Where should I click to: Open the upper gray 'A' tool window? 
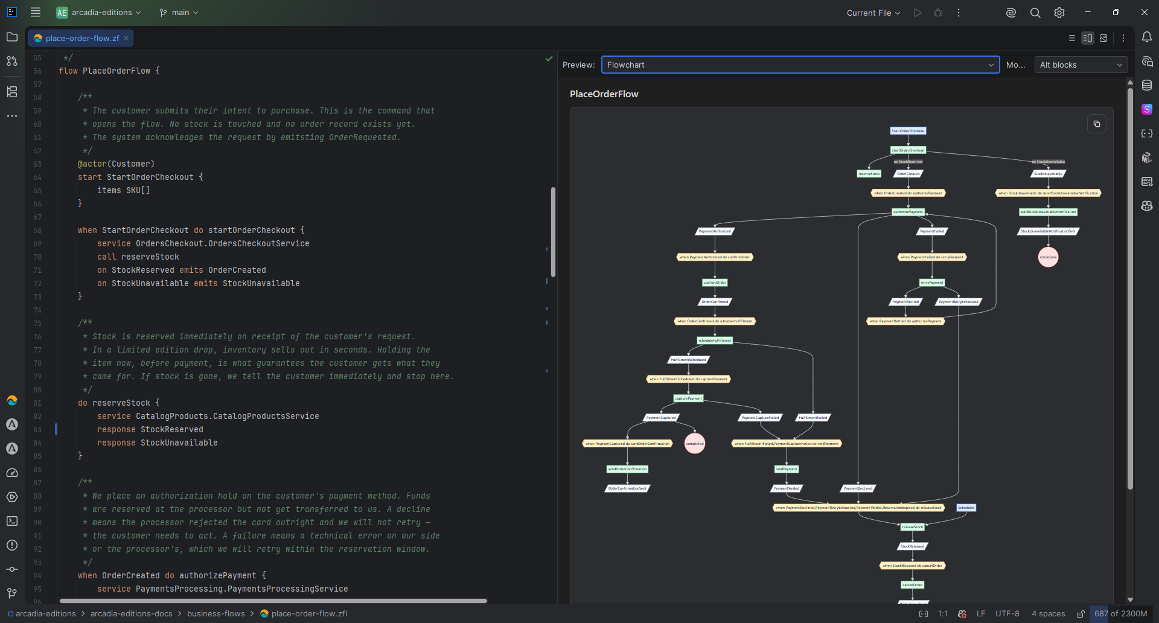[x=12, y=424]
